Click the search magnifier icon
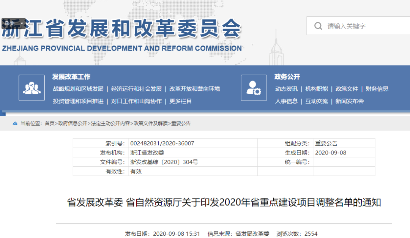Image resolution: width=410 pixels, height=238 pixels. pyautogui.click(x=318, y=26)
